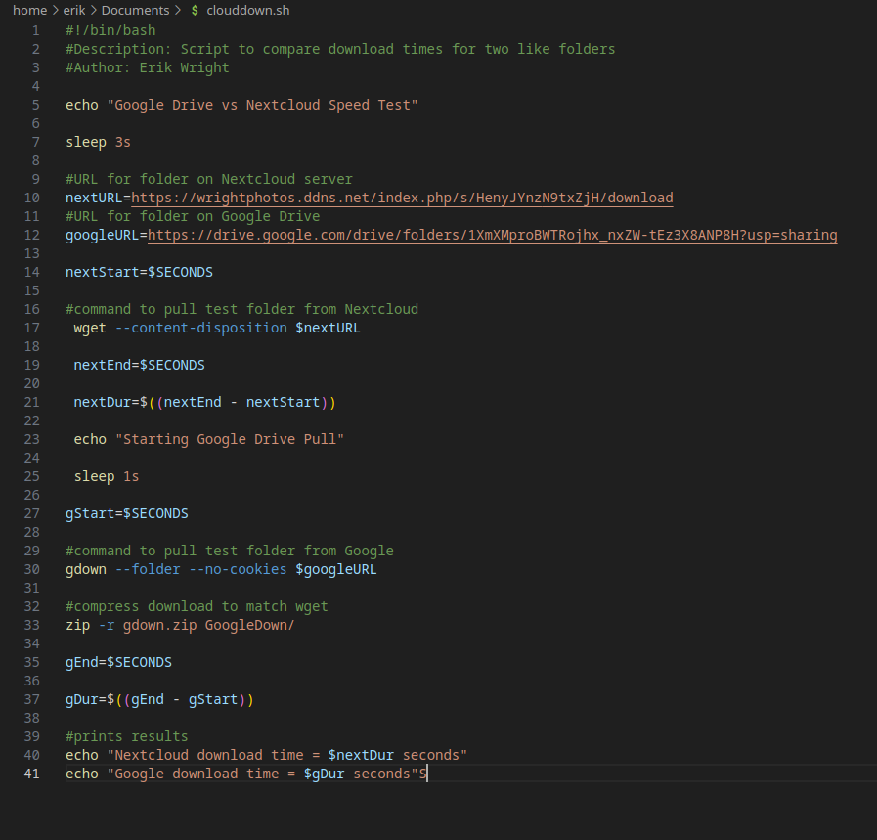
Task: Select line number 41 in the gutter
Action: (32, 774)
